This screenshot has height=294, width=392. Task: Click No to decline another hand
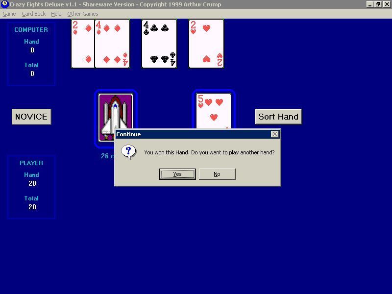click(217, 173)
